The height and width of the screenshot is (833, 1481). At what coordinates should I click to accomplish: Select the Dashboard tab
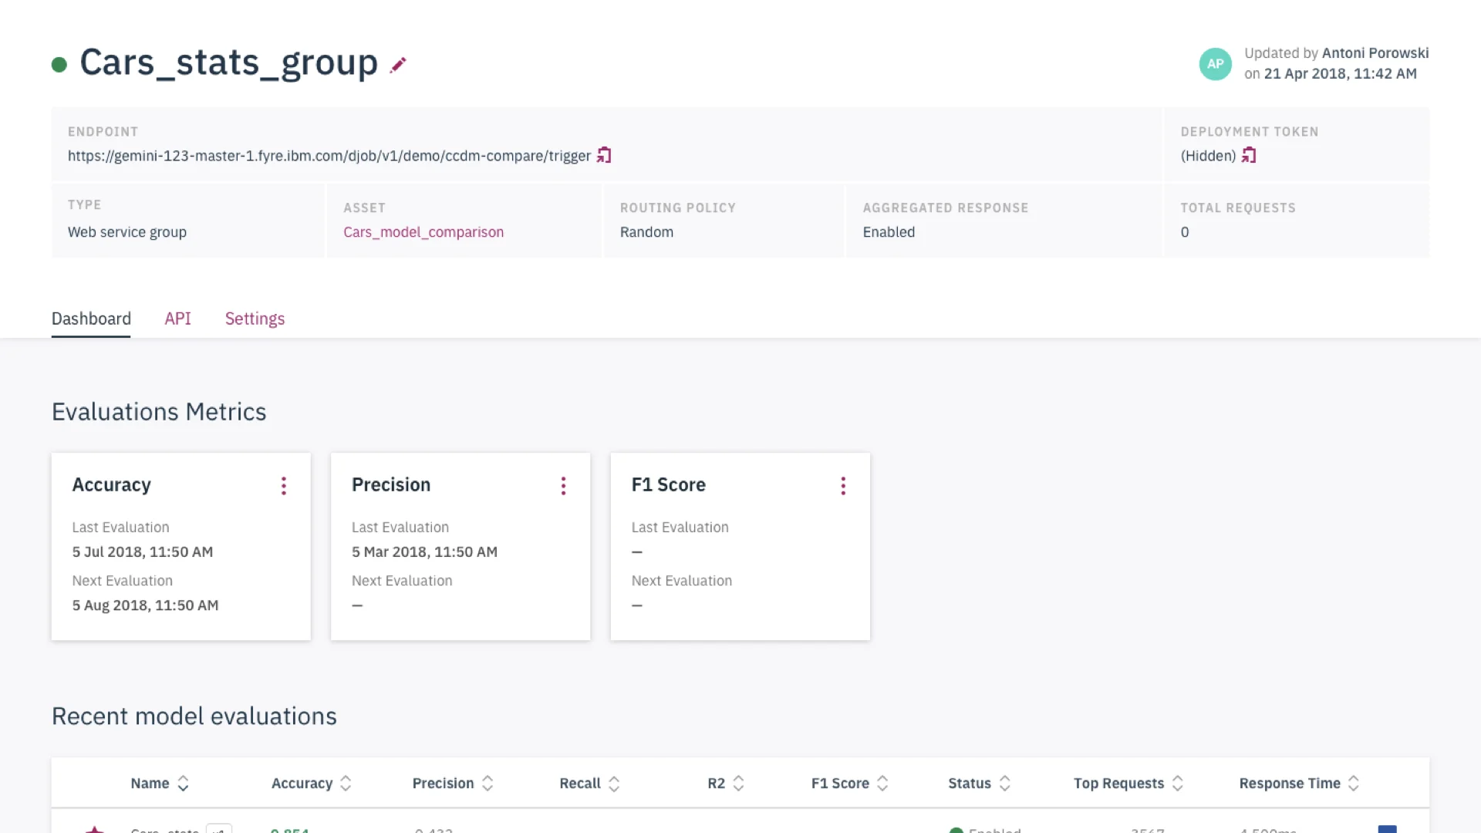coord(91,319)
